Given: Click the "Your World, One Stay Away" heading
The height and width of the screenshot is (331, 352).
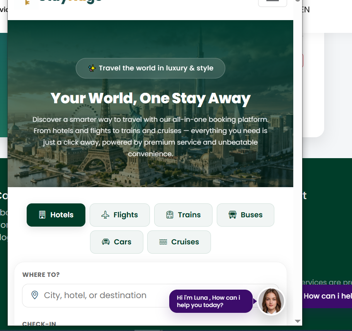Looking at the screenshot, I should tap(150, 99).
